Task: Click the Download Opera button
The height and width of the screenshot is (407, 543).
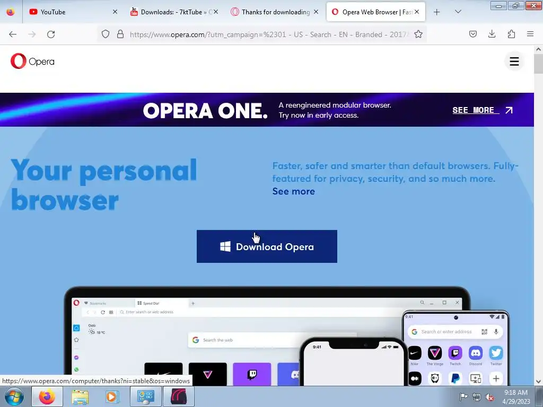Action: coord(267,246)
